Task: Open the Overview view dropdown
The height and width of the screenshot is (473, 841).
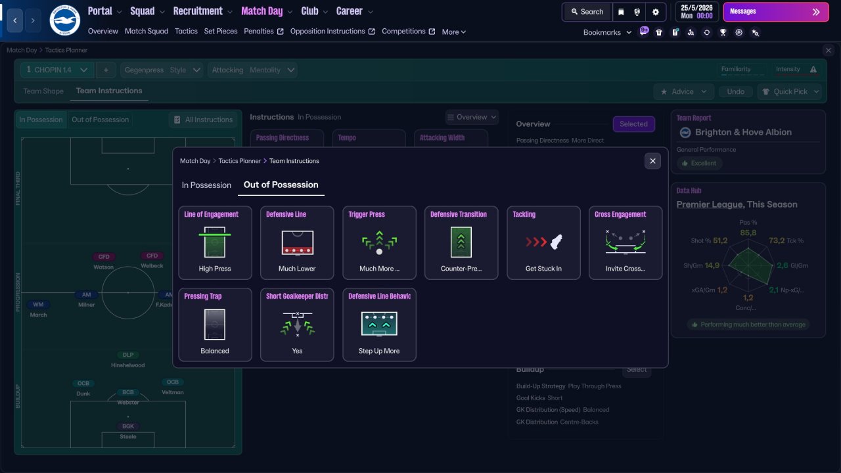Action: (472, 117)
